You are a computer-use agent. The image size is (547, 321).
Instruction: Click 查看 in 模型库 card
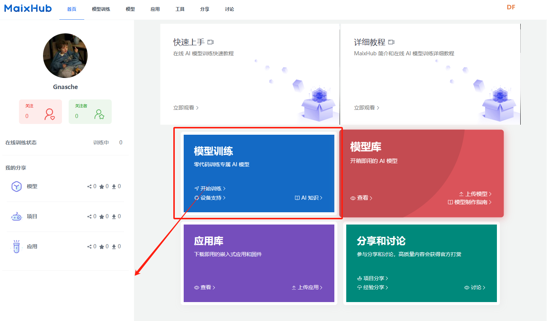pyautogui.click(x=361, y=198)
